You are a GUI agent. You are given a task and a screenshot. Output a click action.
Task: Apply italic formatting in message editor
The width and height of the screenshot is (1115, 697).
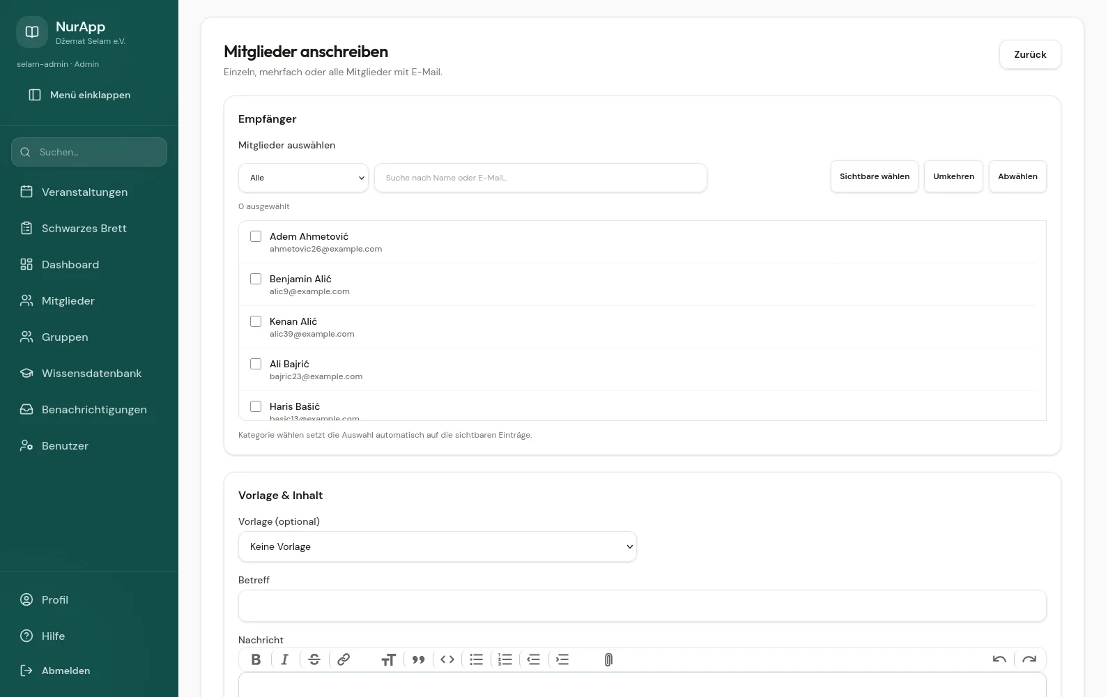pos(285,659)
